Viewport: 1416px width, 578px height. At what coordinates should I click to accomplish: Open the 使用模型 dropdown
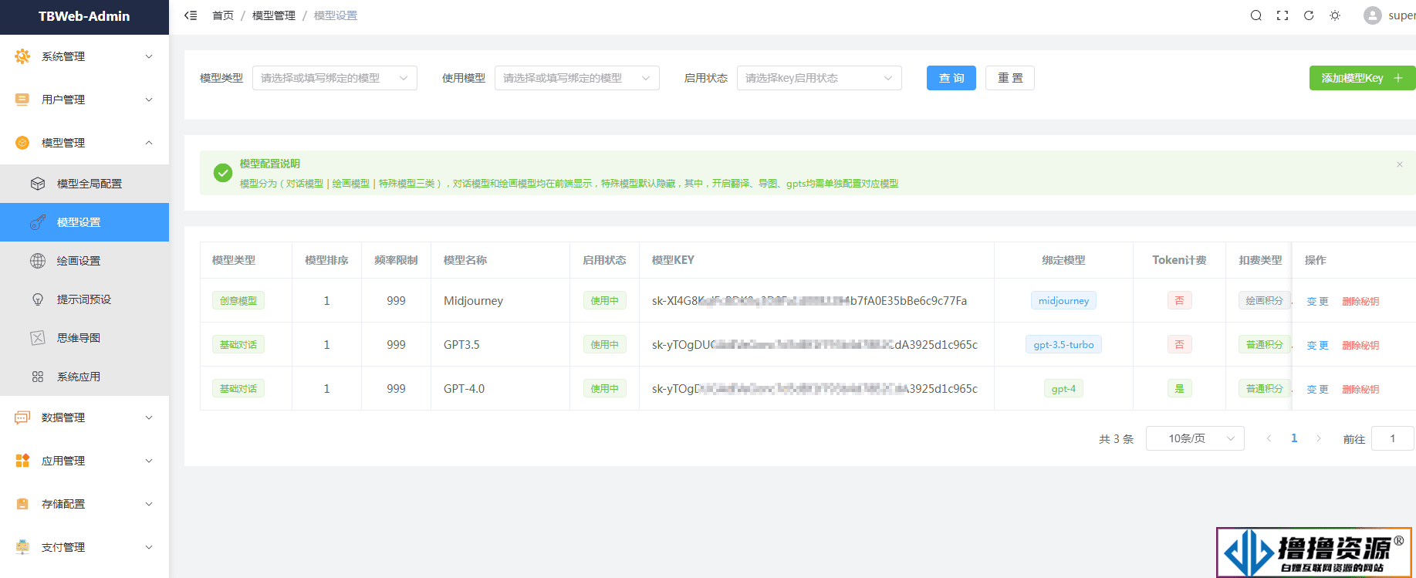(x=577, y=78)
